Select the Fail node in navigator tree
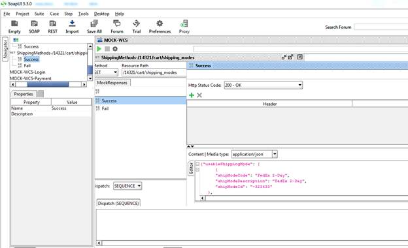 (x=27, y=66)
